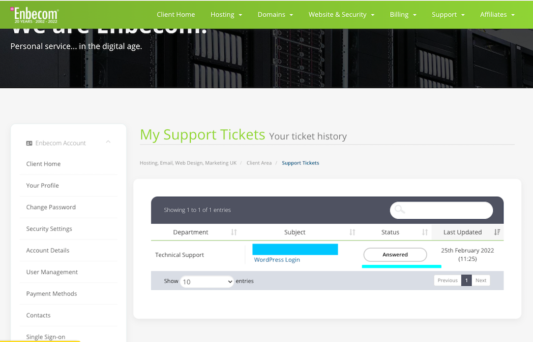Open the Affiliates dropdown menu
533x342 pixels.
pos(497,15)
